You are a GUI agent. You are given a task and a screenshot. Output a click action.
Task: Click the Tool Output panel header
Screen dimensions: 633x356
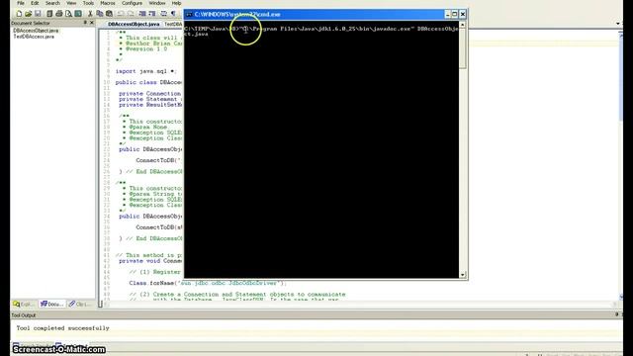(x=316, y=314)
